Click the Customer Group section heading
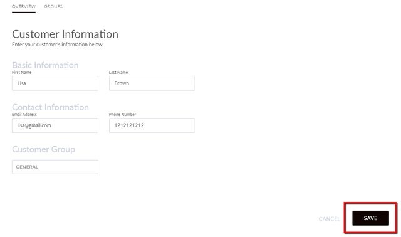The image size is (401, 237). click(x=43, y=149)
